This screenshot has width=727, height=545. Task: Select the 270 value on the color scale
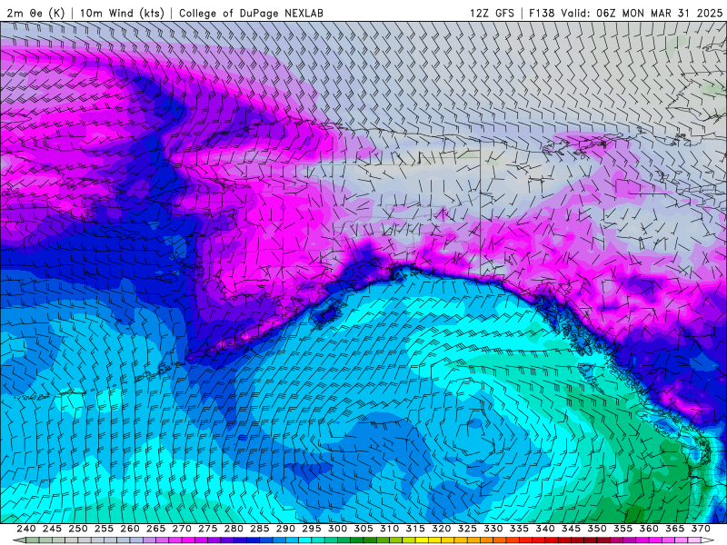pos(182,529)
